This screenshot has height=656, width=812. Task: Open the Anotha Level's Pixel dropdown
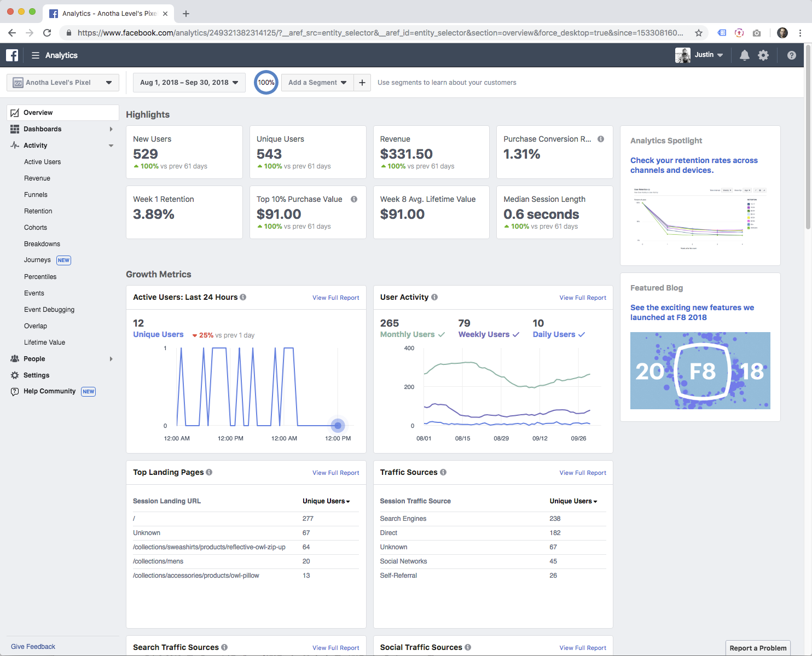[63, 83]
